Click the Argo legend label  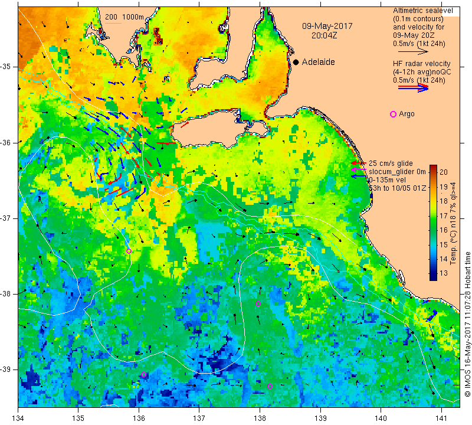(x=407, y=114)
